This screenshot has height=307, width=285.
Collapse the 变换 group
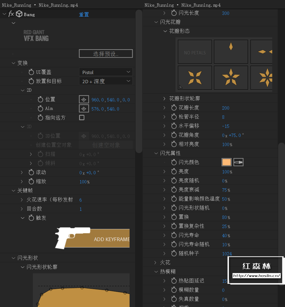click(13, 63)
